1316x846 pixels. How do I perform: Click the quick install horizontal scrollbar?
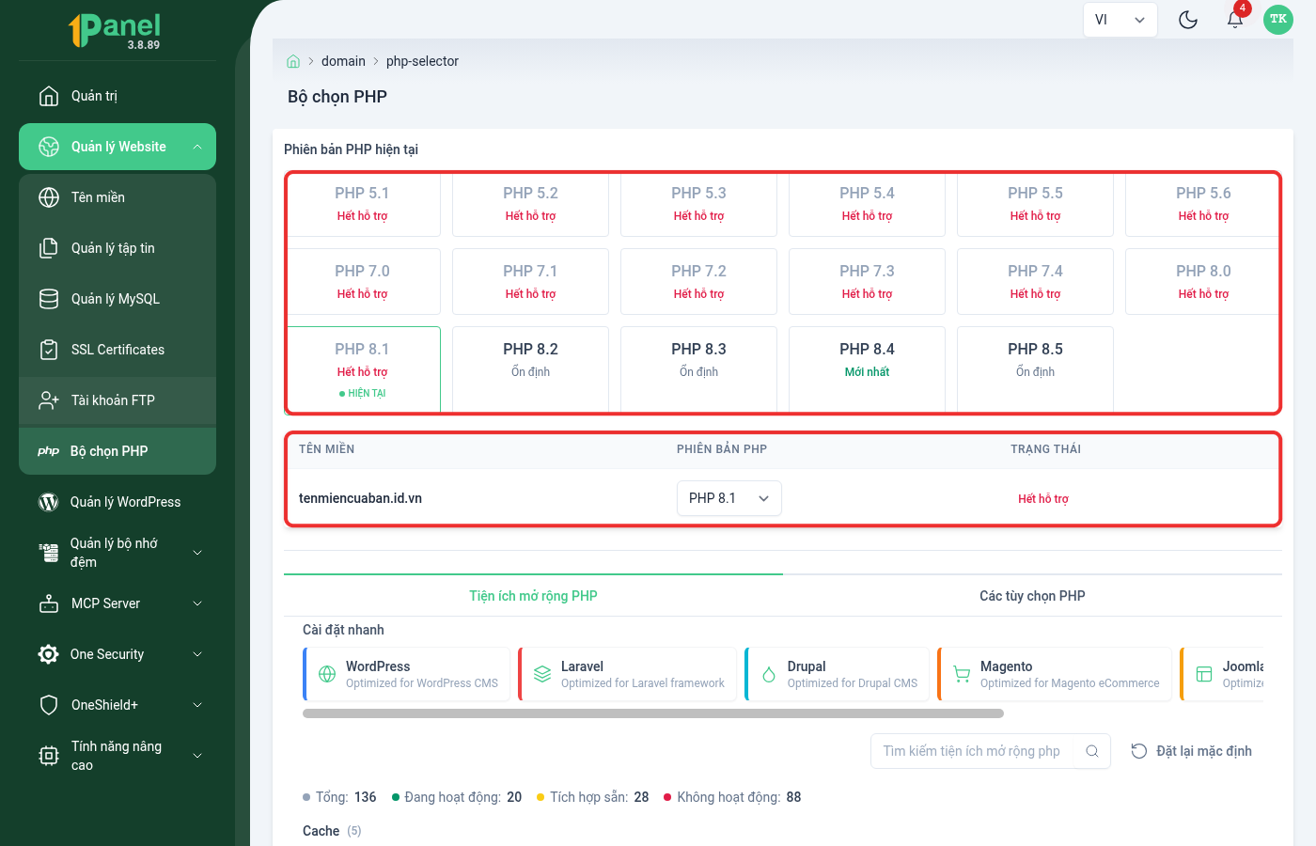pos(653,713)
